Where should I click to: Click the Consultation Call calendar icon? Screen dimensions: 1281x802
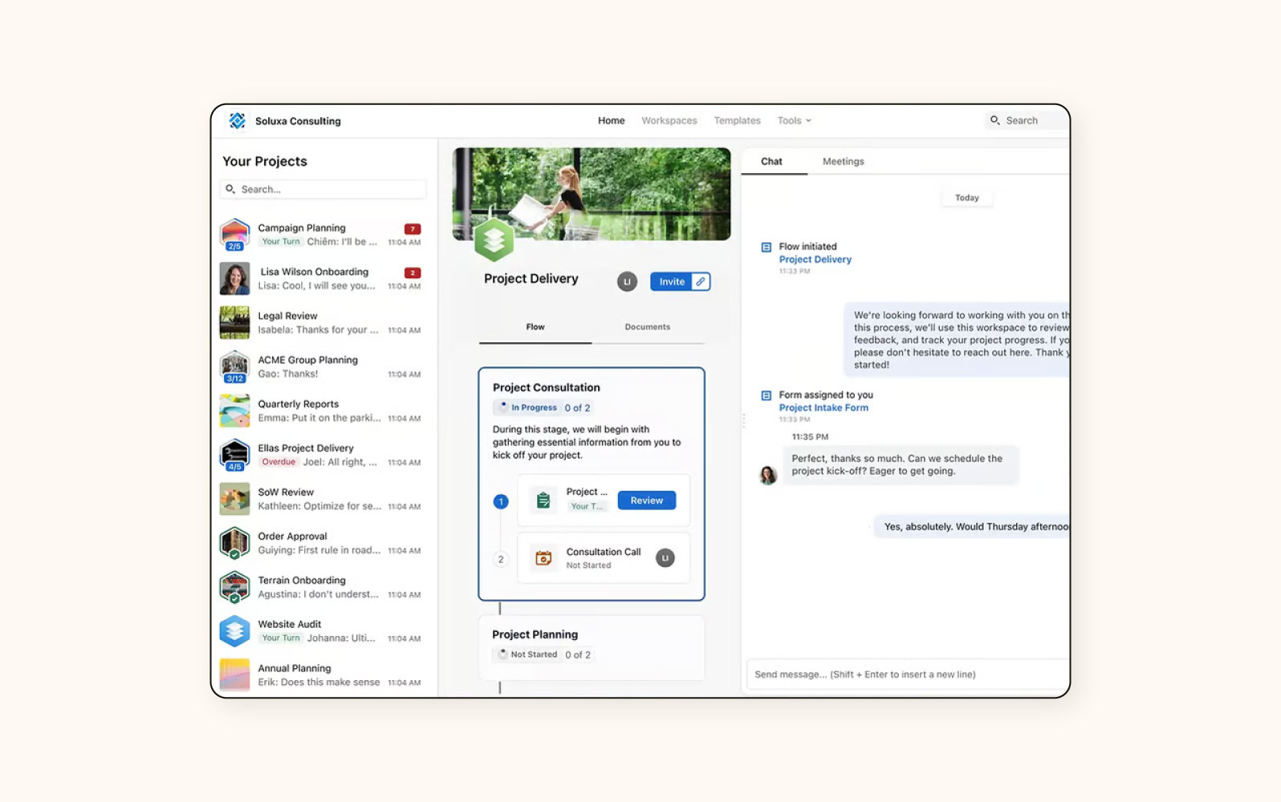(543, 558)
